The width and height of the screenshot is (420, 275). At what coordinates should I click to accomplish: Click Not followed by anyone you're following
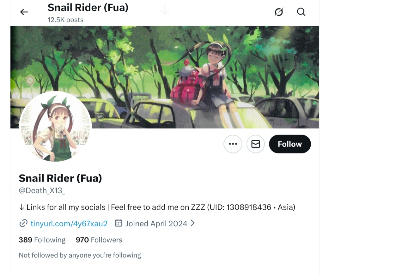click(x=80, y=255)
